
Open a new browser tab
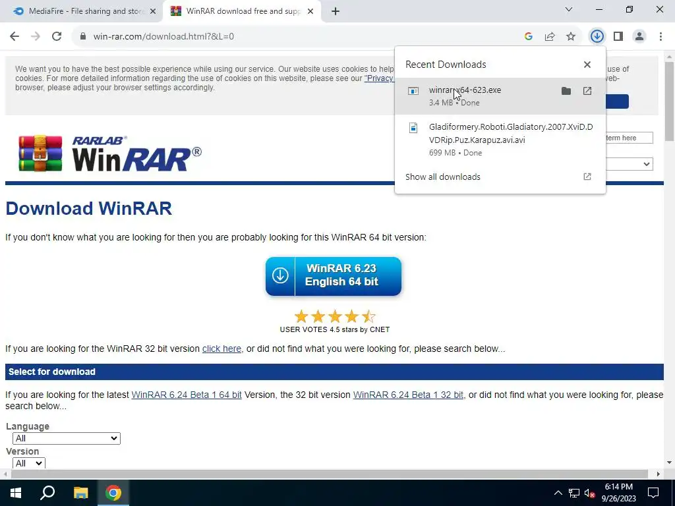tap(336, 12)
